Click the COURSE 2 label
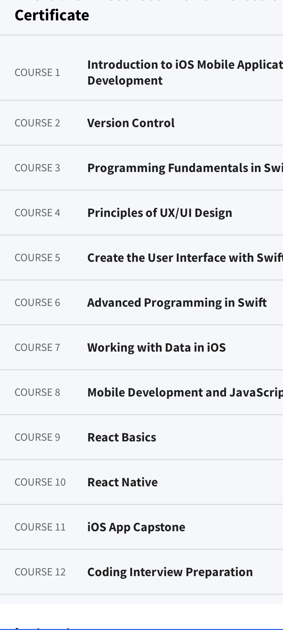The width and height of the screenshot is (283, 630). pyautogui.click(x=37, y=123)
